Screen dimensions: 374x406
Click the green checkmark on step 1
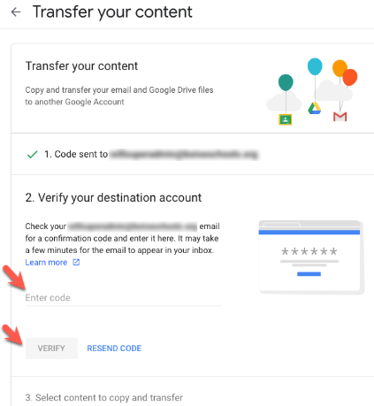click(x=32, y=154)
